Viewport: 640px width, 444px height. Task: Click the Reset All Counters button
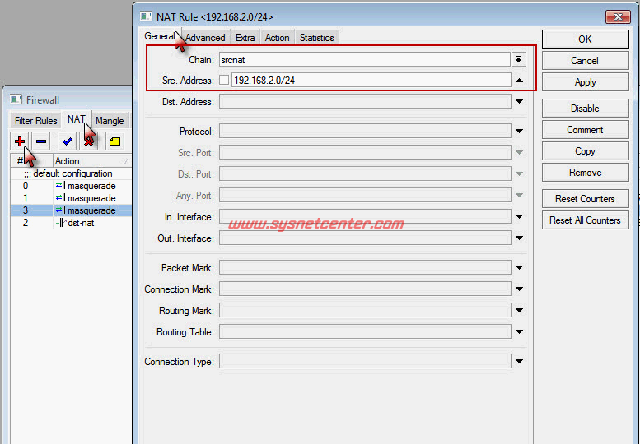(586, 220)
